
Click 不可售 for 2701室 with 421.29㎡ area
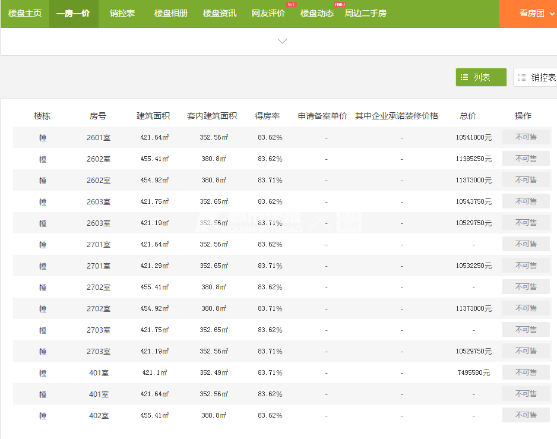pos(526,266)
